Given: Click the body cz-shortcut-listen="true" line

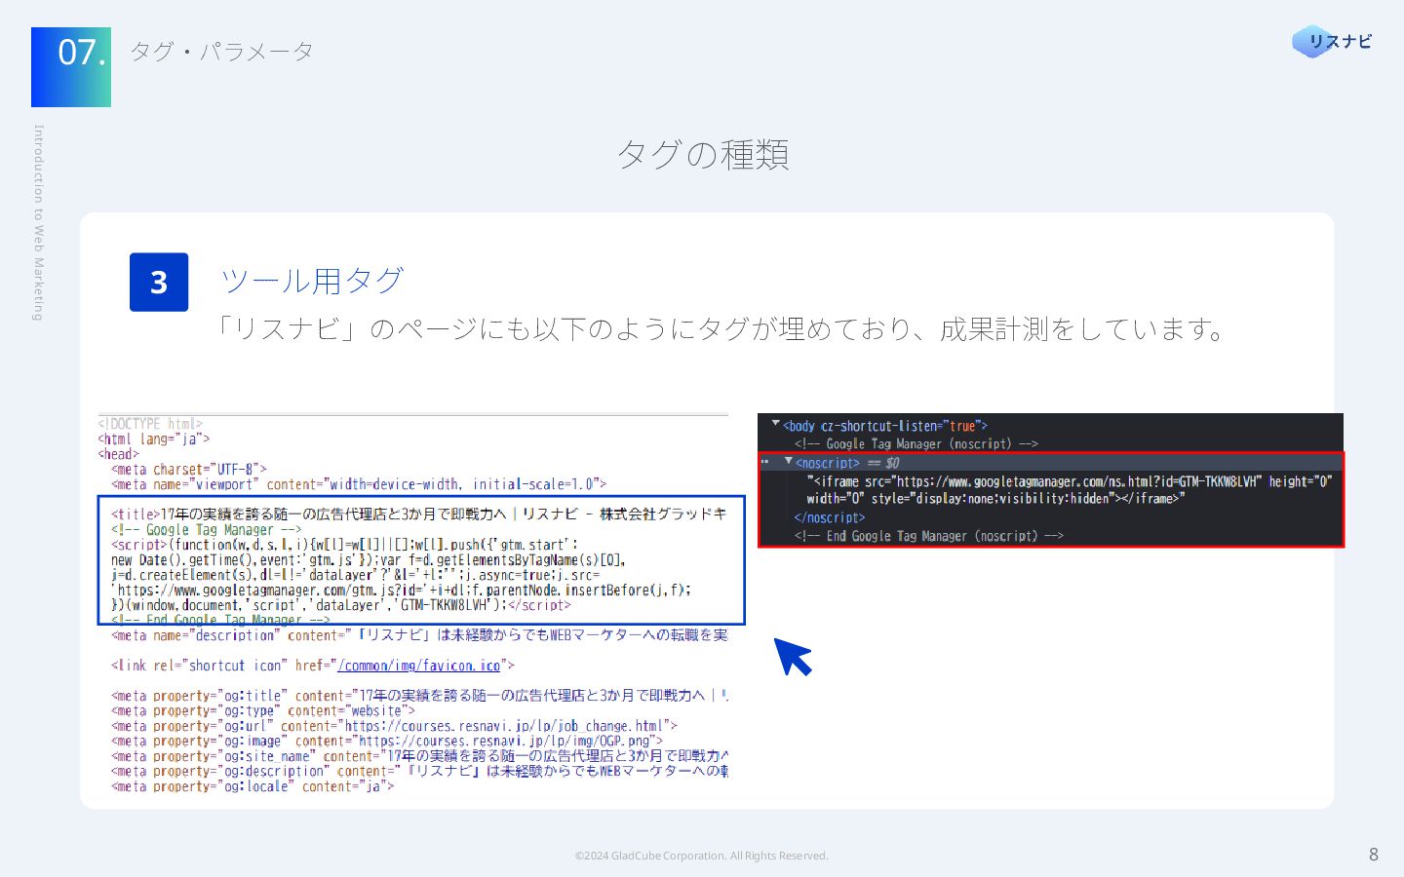Looking at the screenshot, I should [885, 426].
